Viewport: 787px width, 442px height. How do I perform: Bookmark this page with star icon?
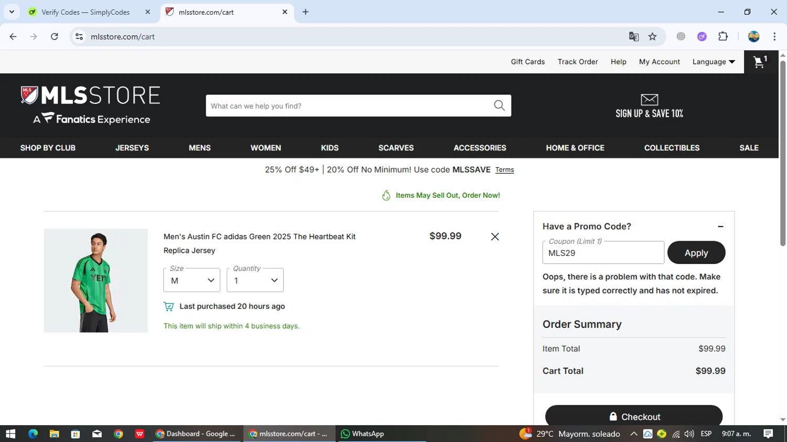coord(652,37)
